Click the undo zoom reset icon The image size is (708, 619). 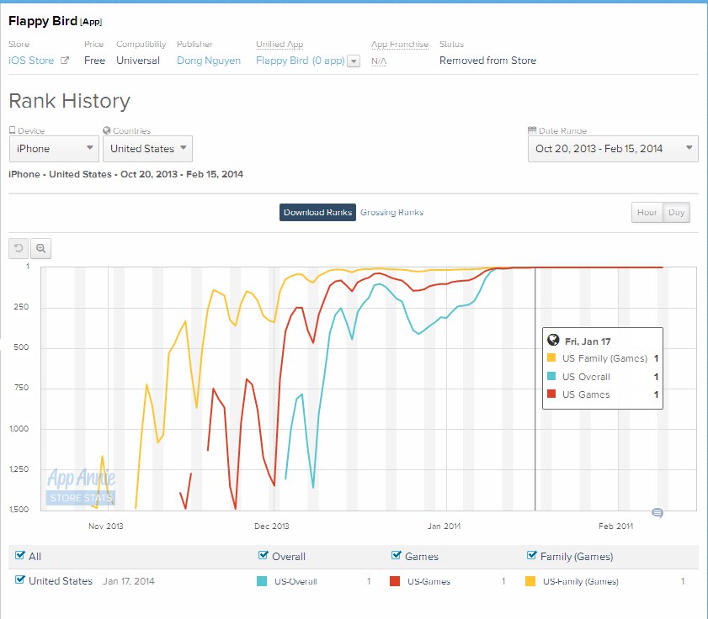pyautogui.click(x=19, y=248)
